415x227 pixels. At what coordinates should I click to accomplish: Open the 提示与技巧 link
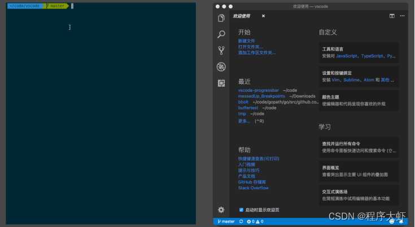[248, 170]
